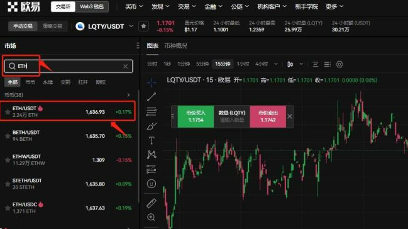Switch to Exchange mode toggle
This screenshot has height=229, width=408.
(63, 7)
